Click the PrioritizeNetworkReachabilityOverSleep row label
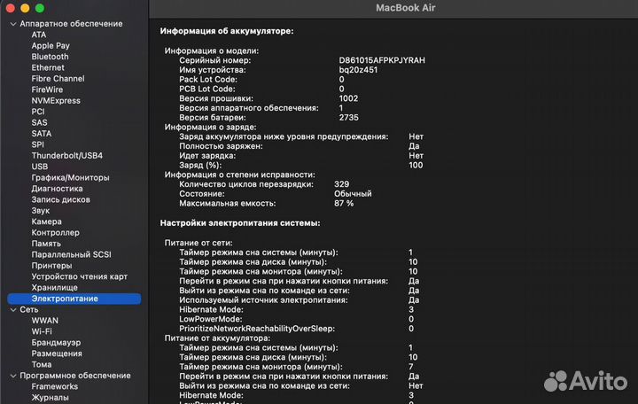 257,329
